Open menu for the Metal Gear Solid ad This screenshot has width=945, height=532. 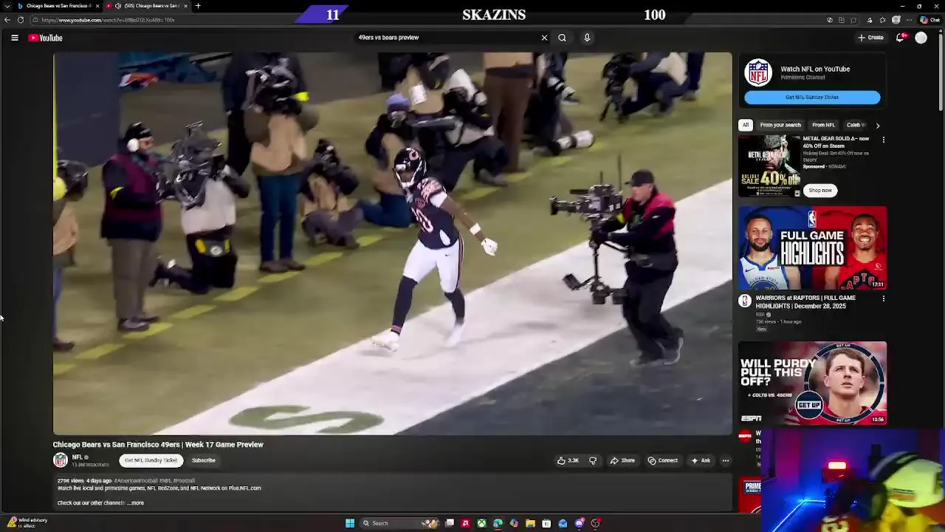click(x=883, y=140)
